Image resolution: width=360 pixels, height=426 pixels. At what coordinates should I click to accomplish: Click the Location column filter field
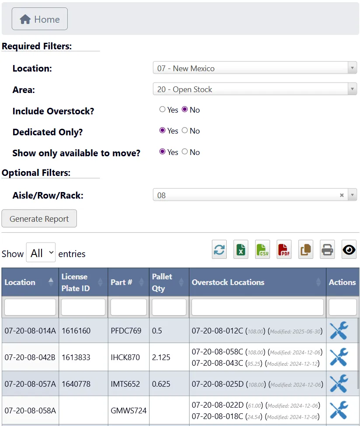(30, 307)
